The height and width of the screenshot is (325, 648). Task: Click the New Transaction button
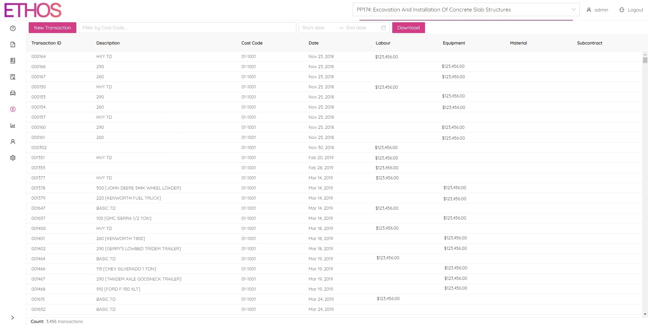(52, 28)
